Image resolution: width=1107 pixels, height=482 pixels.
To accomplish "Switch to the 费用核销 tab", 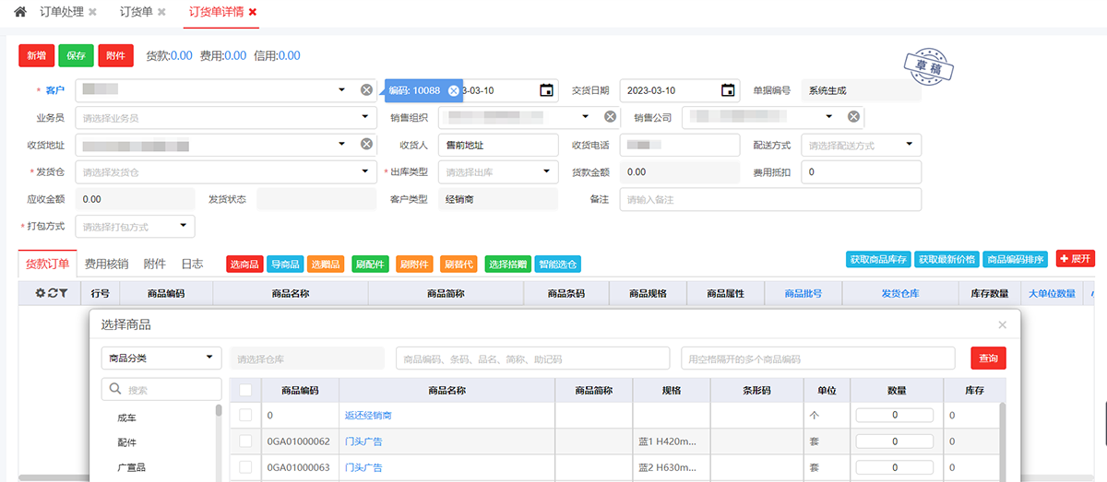I will [106, 264].
